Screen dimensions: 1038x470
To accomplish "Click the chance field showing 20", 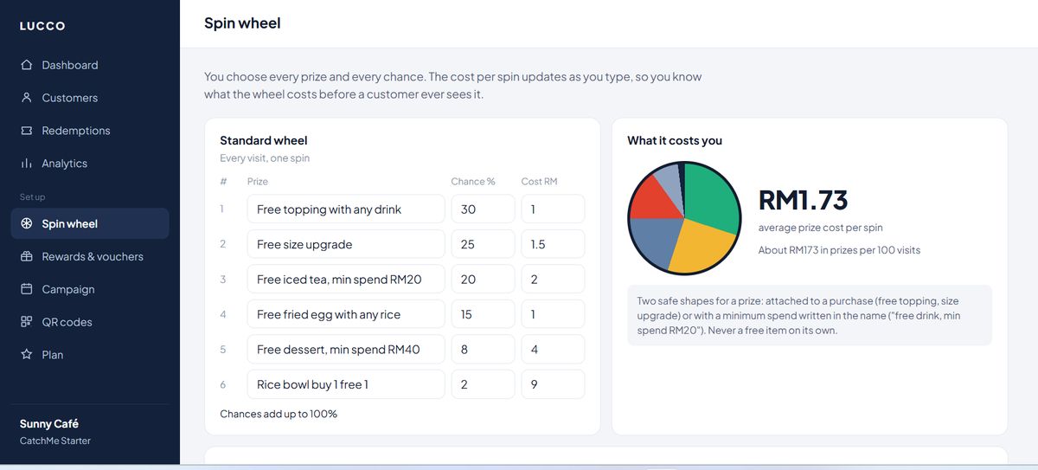I will tap(483, 280).
